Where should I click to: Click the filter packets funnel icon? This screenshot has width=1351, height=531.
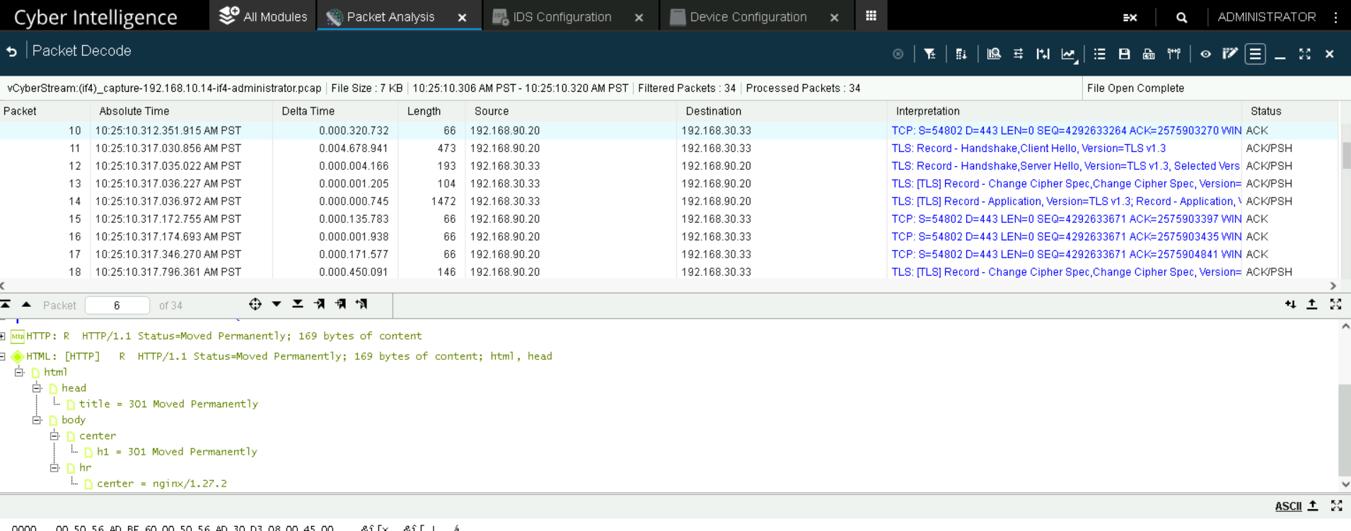(929, 54)
